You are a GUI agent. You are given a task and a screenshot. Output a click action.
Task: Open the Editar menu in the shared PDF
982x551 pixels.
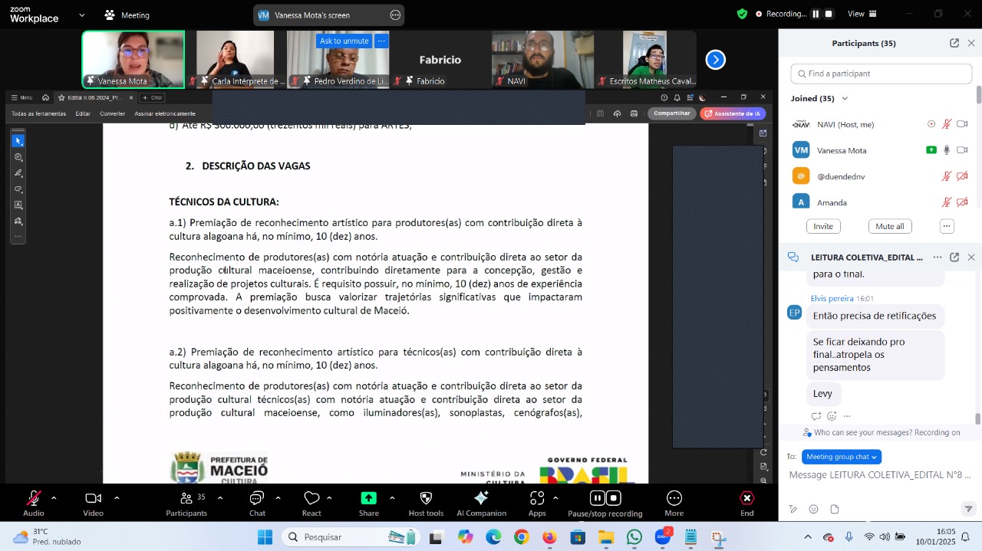[82, 114]
